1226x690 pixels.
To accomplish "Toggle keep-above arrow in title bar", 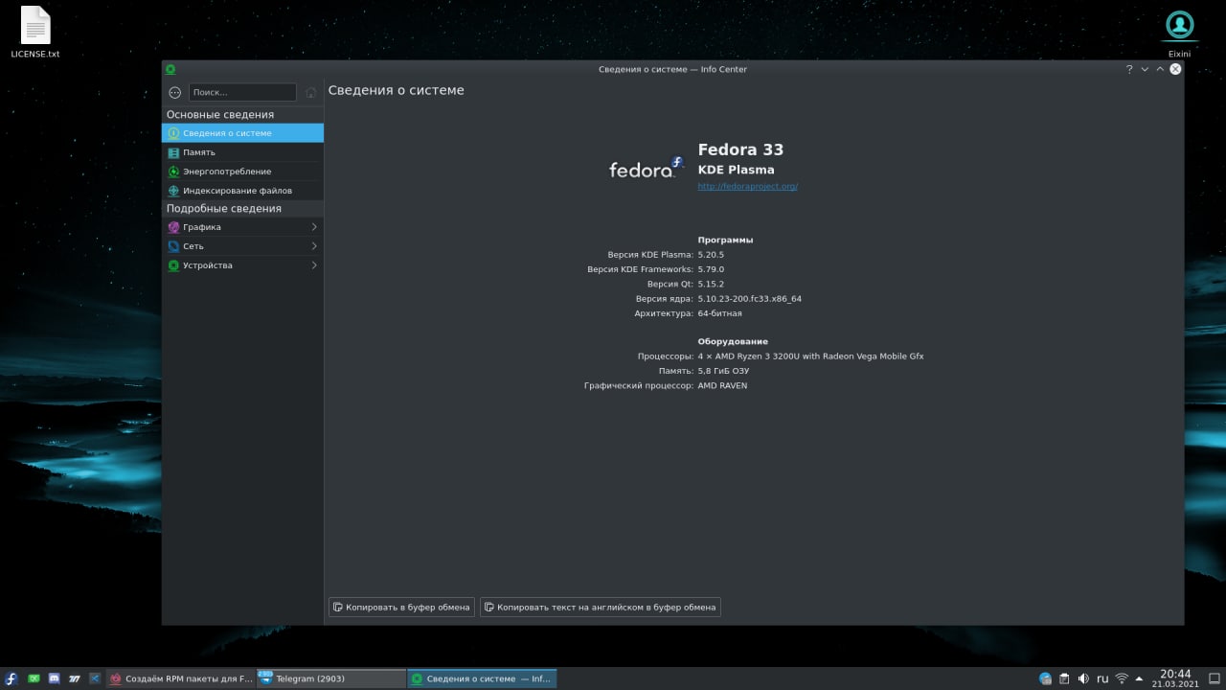I will 1160,69.
